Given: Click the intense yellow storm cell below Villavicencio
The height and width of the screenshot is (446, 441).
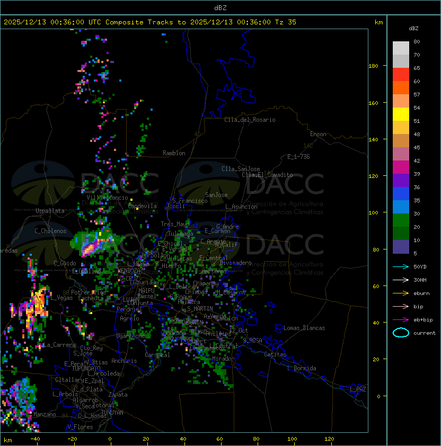Looking at the screenshot, I should click(91, 247).
